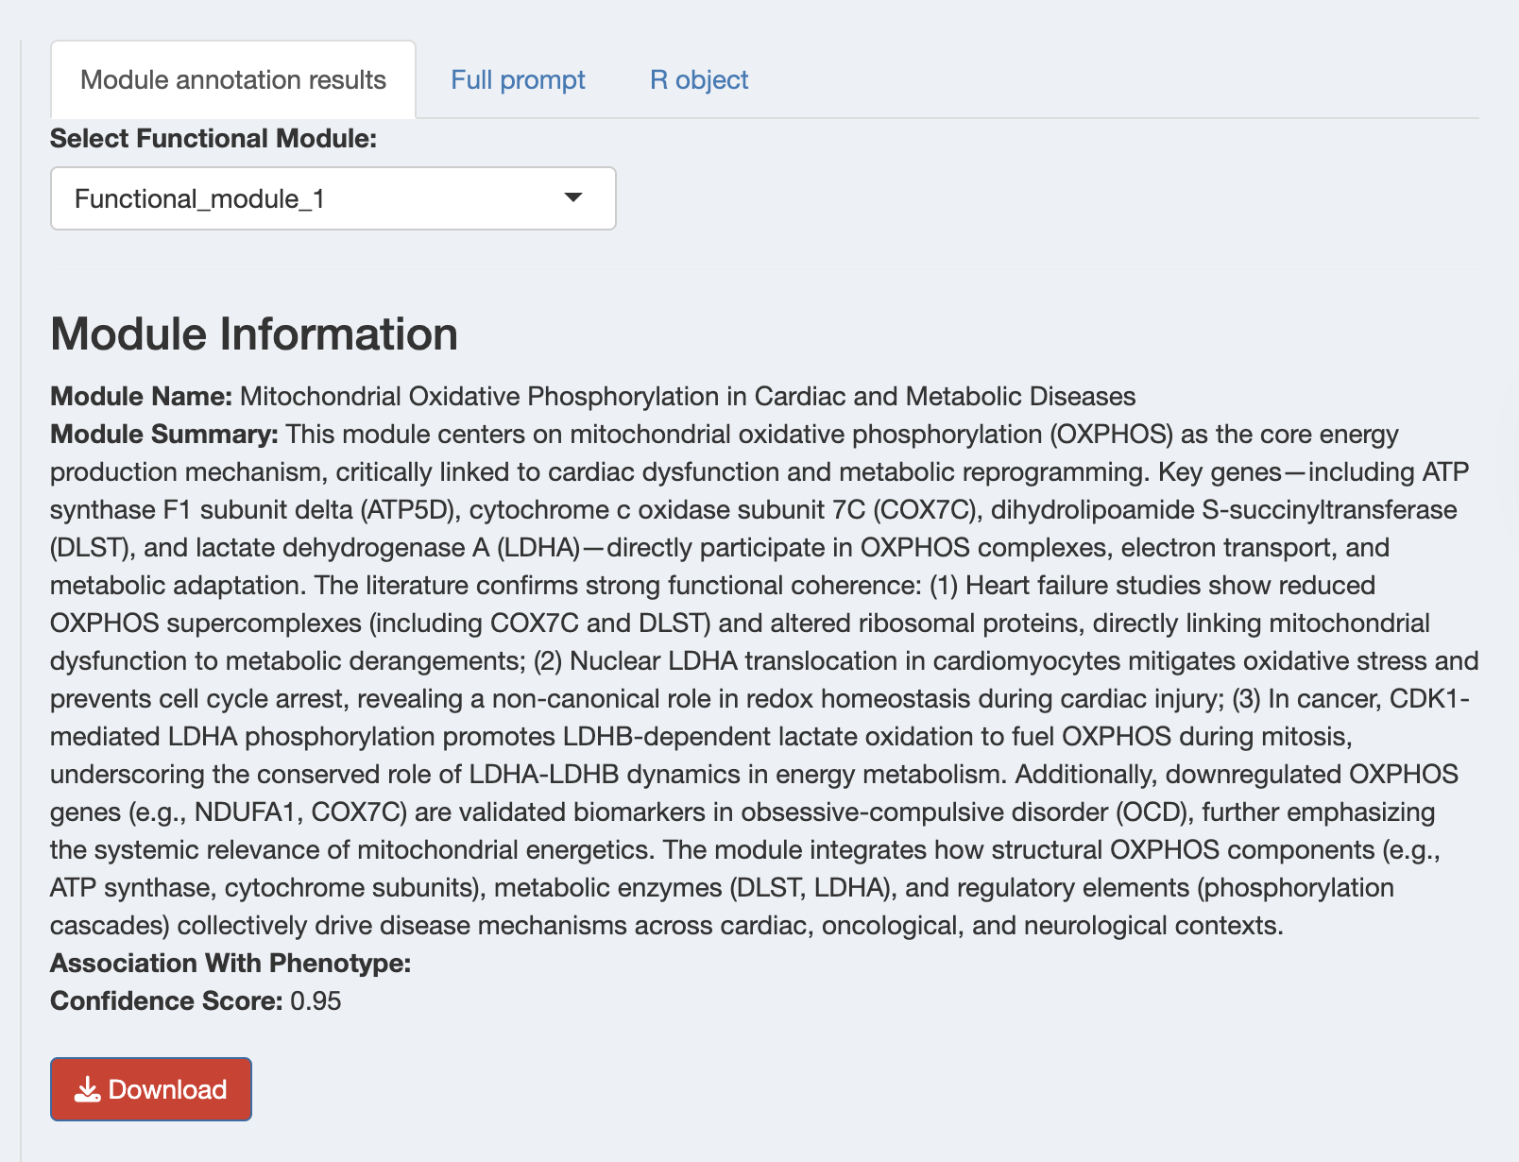
Task: Click the Mitochondrial Oxidative Phosphorylation module name text
Action: point(688,397)
